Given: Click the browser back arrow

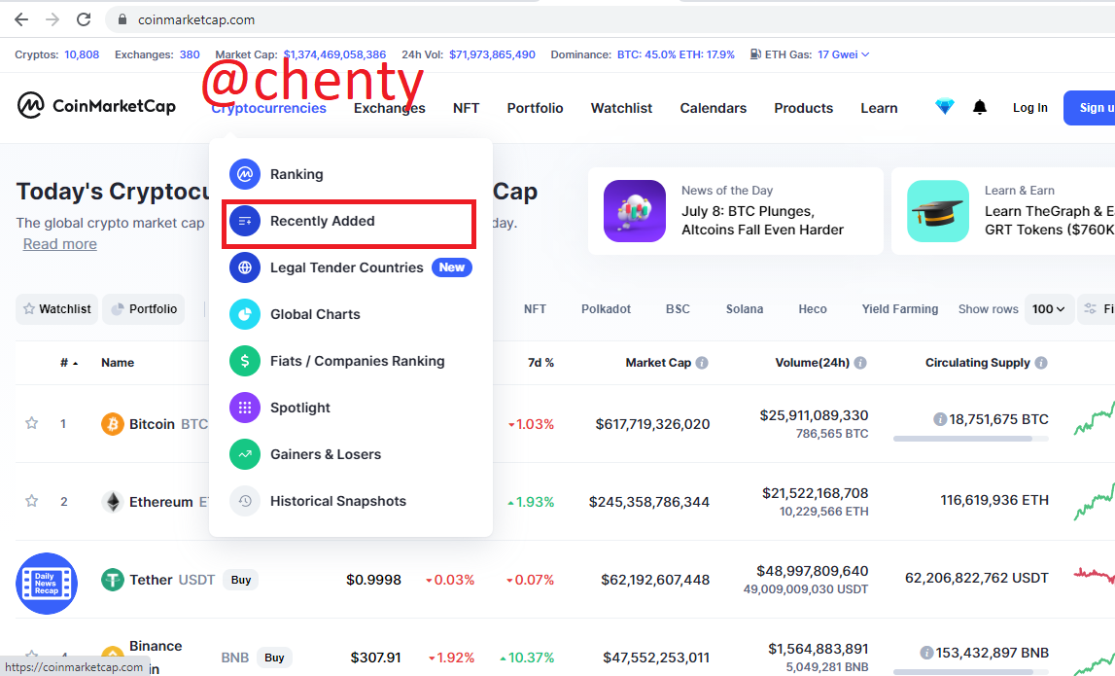Looking at the screenshot, I should click(x=21, y=19).
